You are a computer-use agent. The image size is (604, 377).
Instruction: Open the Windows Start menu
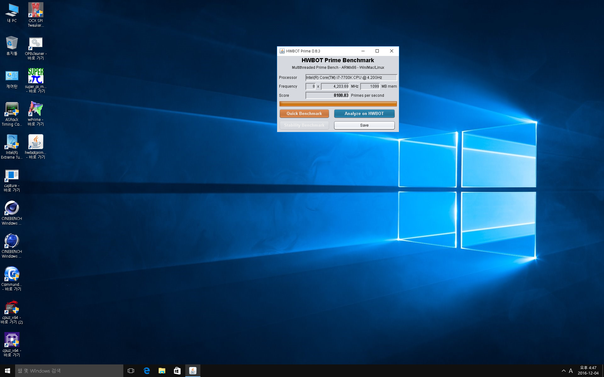click(x=8, y=371)
